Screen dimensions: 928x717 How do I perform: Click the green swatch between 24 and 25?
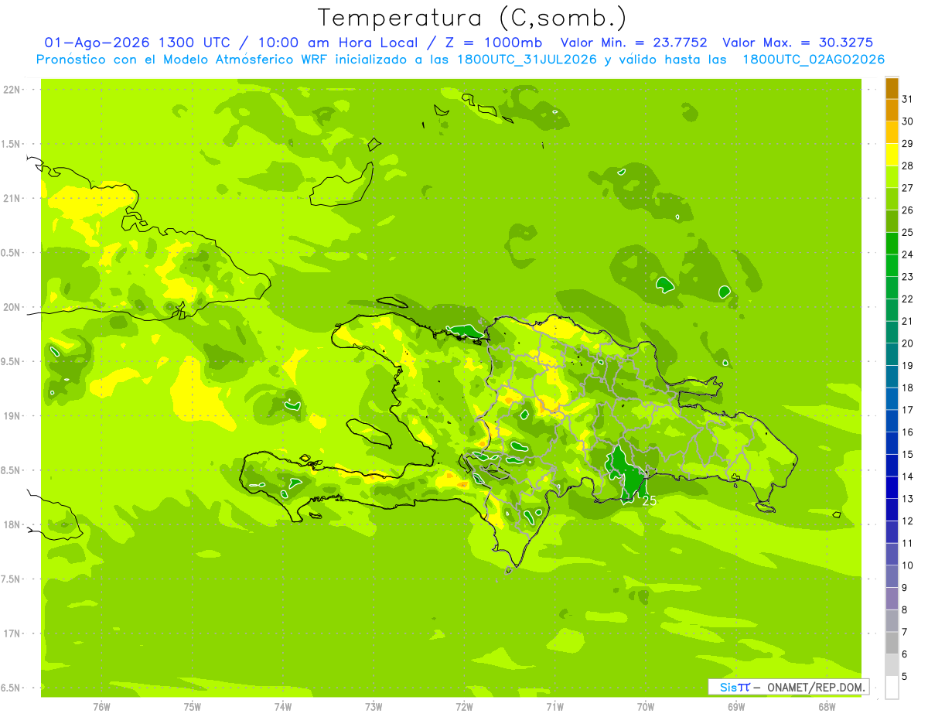(x=892, y=244)
